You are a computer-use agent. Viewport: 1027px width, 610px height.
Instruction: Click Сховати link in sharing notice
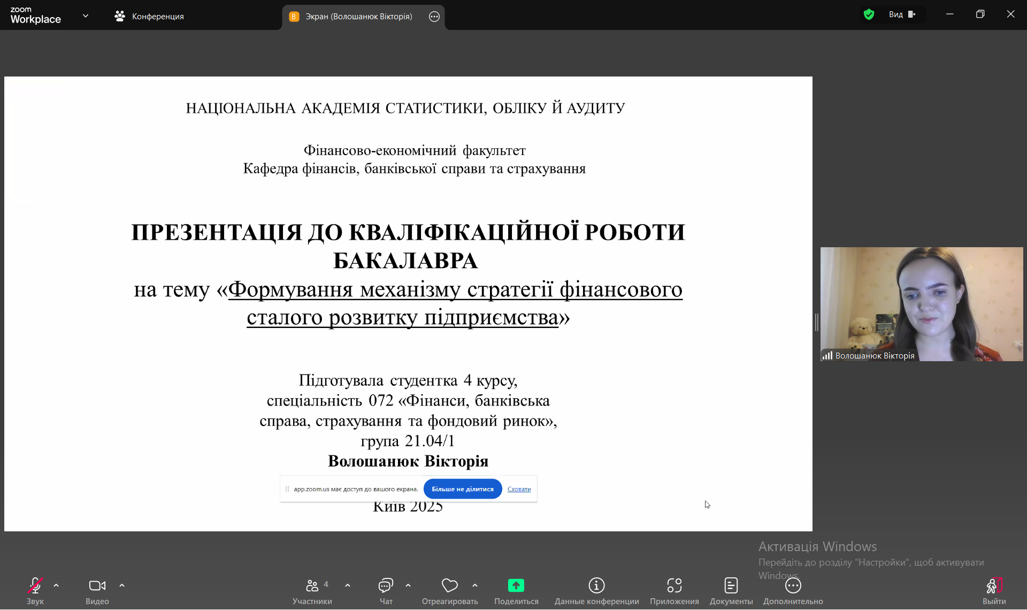tap(519, 489)
